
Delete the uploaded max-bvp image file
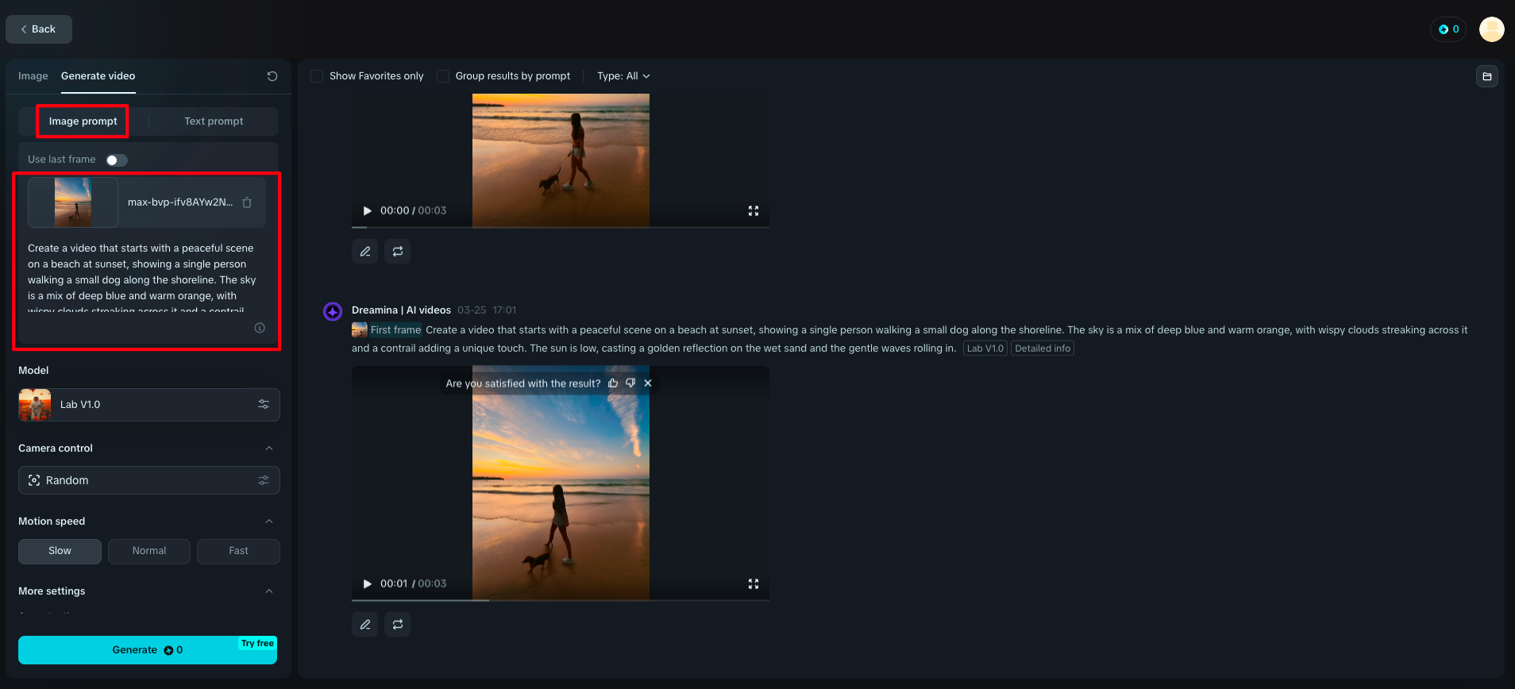point(247,202)
